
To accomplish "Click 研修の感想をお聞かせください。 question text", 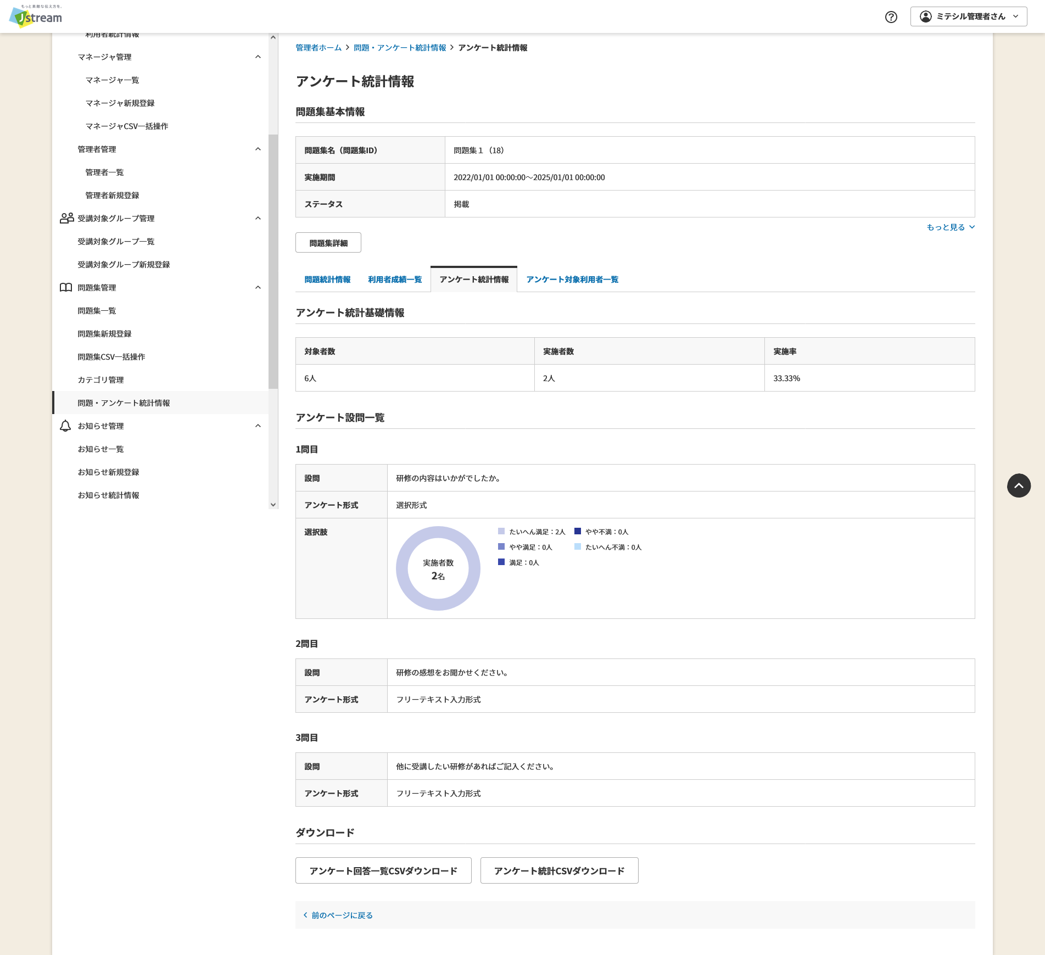I will coord(452,672).
